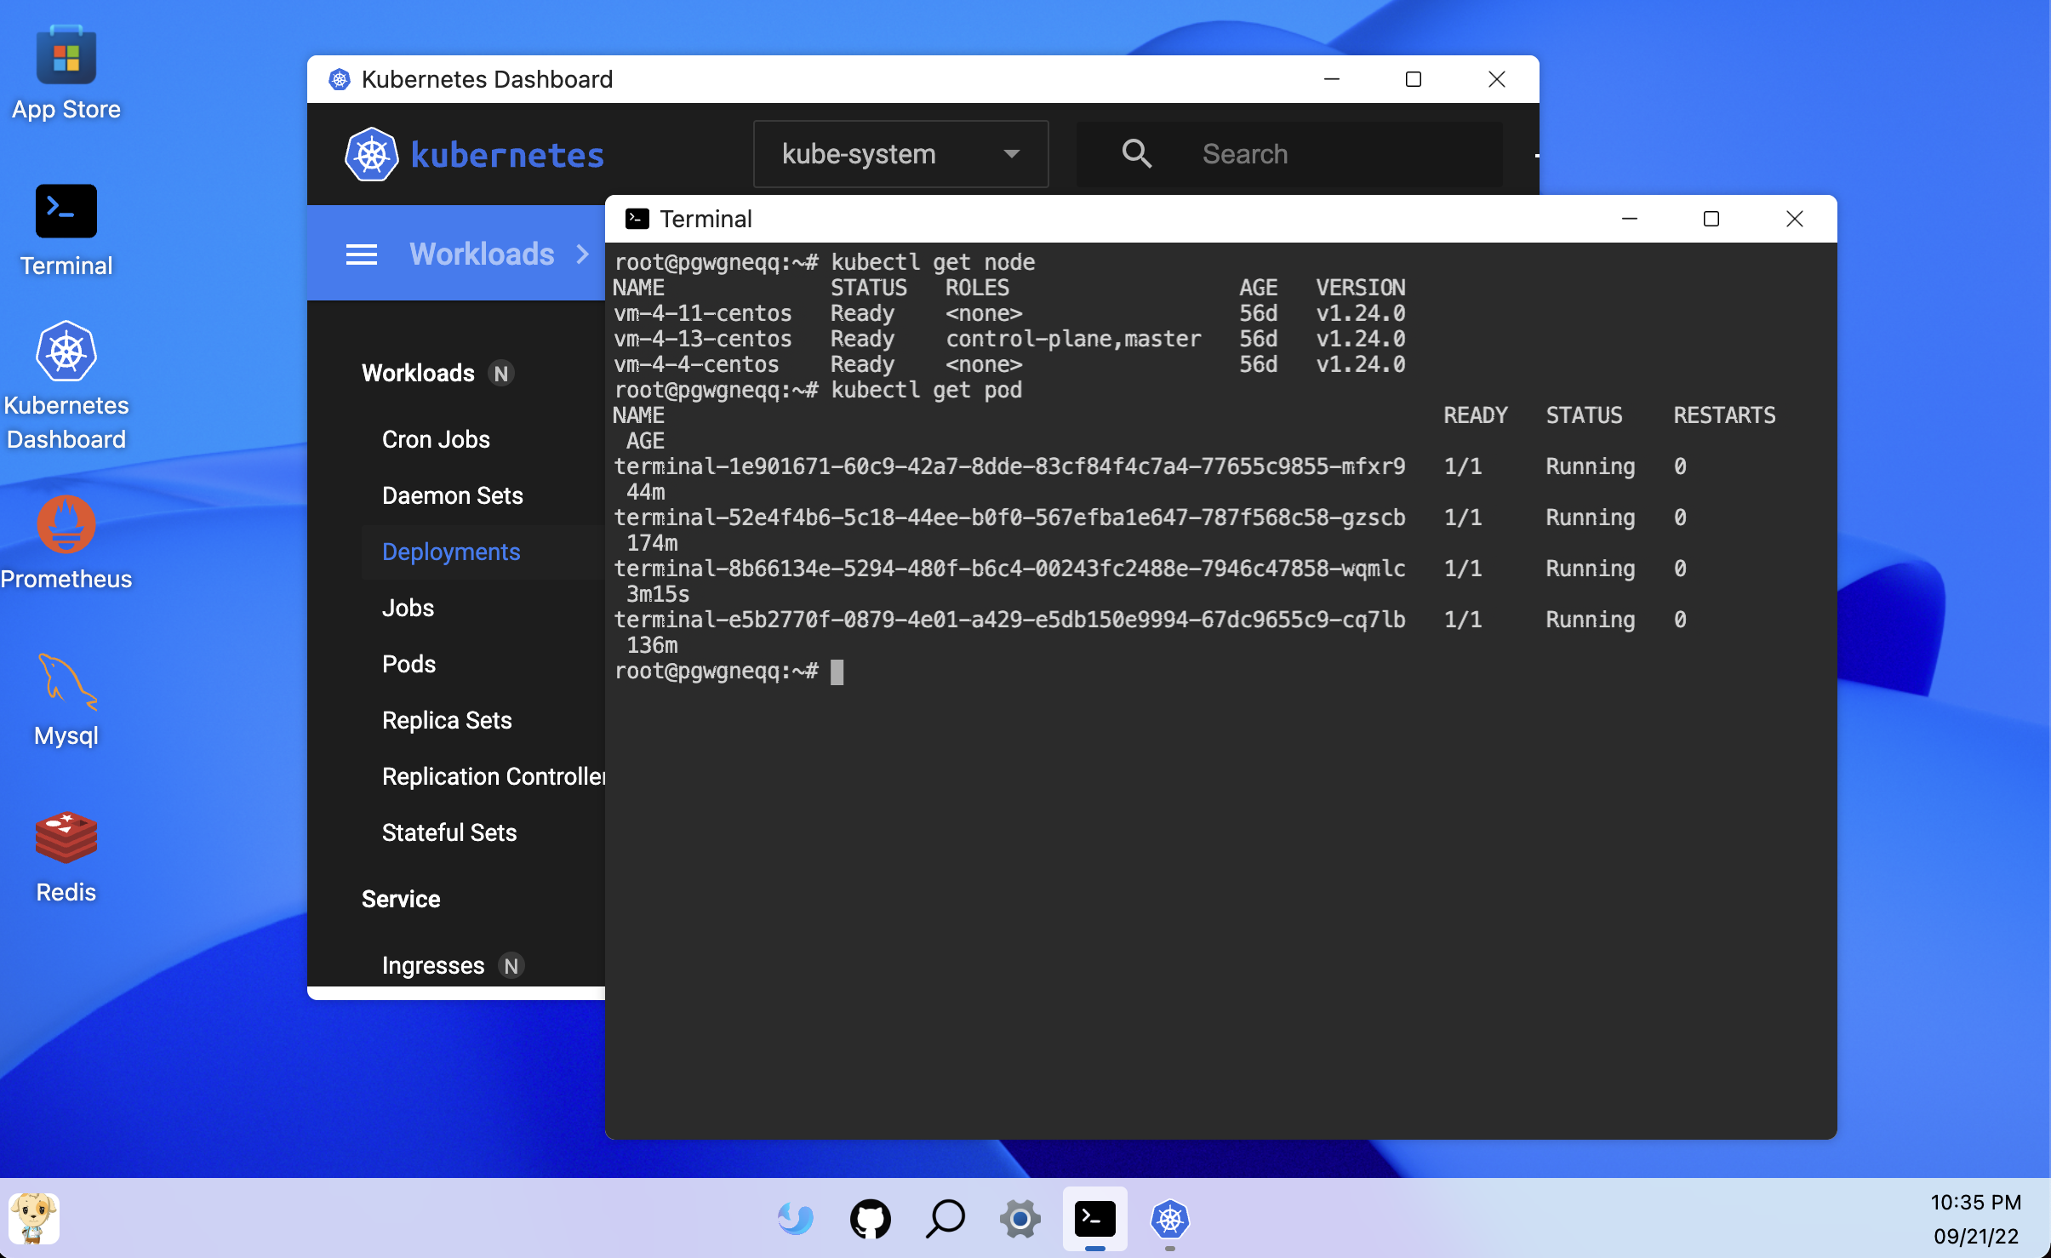Open Jobs in the sidebar

[x=408, y=608]
